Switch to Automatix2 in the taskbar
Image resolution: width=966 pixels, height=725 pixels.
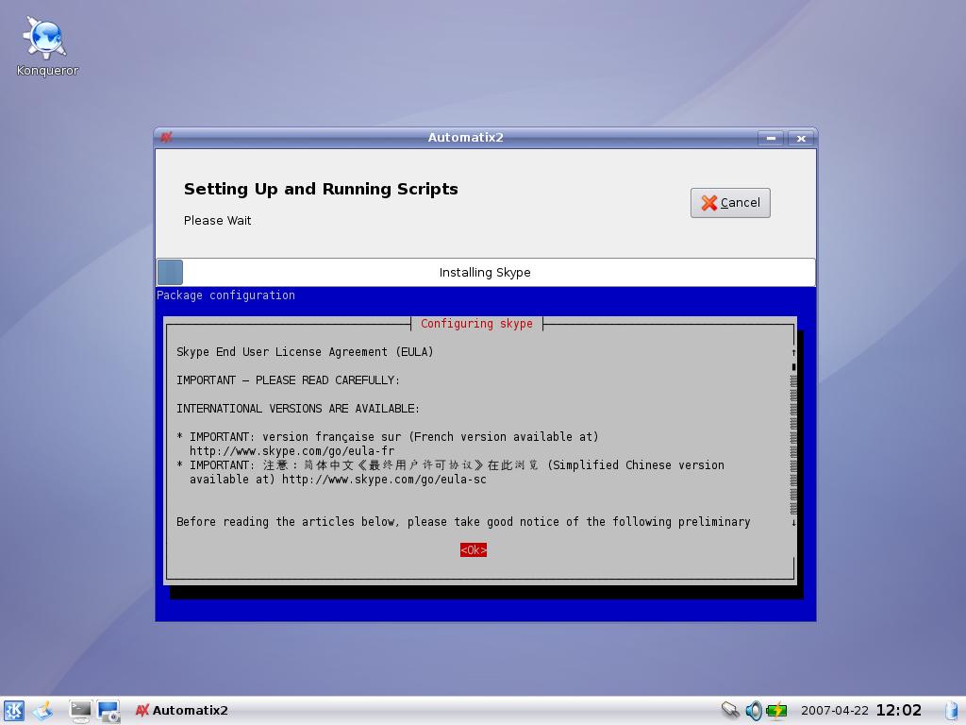point(182,711)
